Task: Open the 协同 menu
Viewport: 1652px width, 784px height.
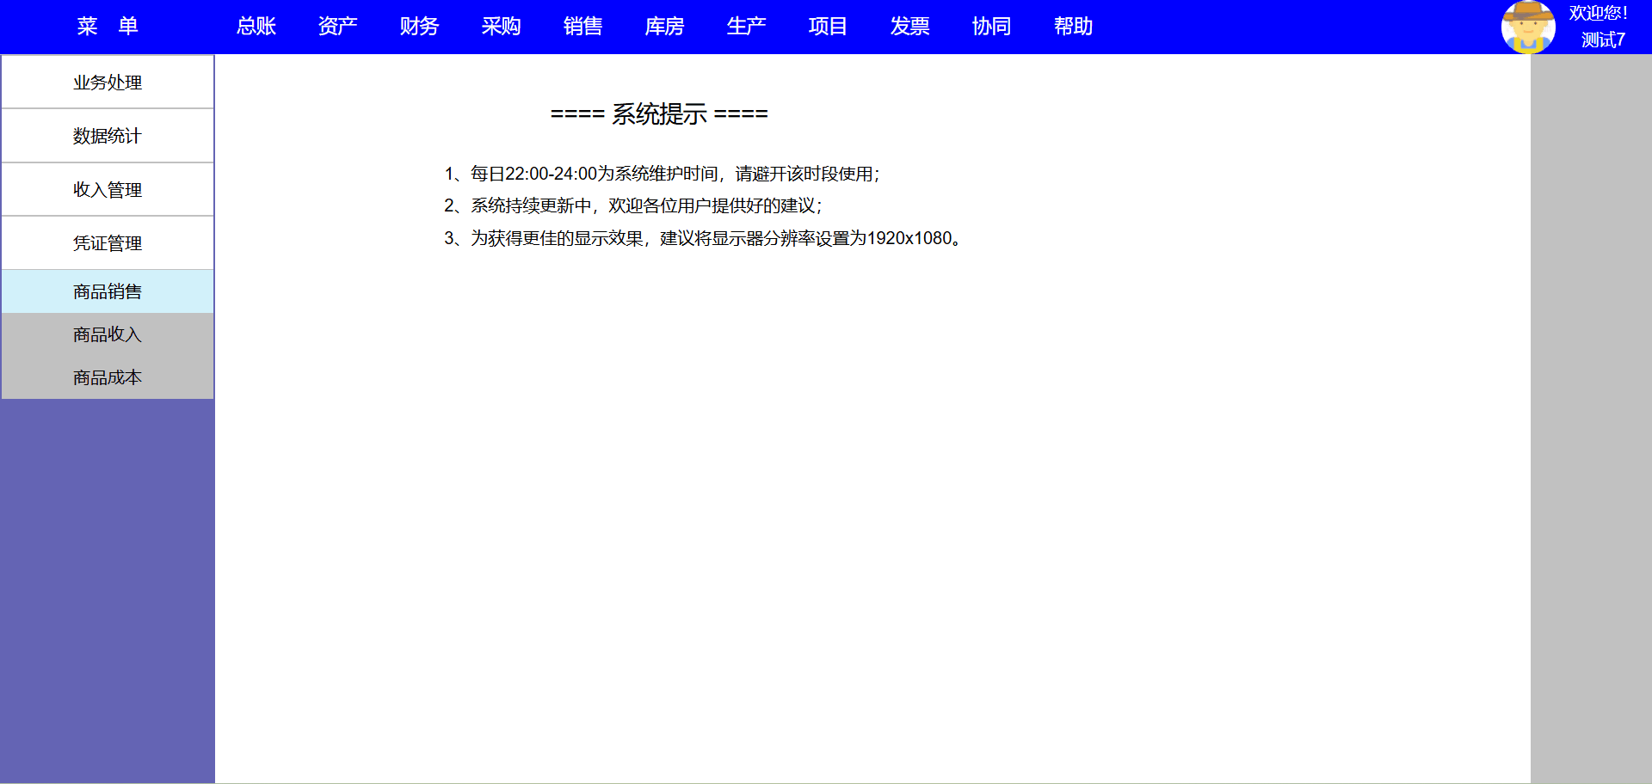Action: (x=991, y=27)
